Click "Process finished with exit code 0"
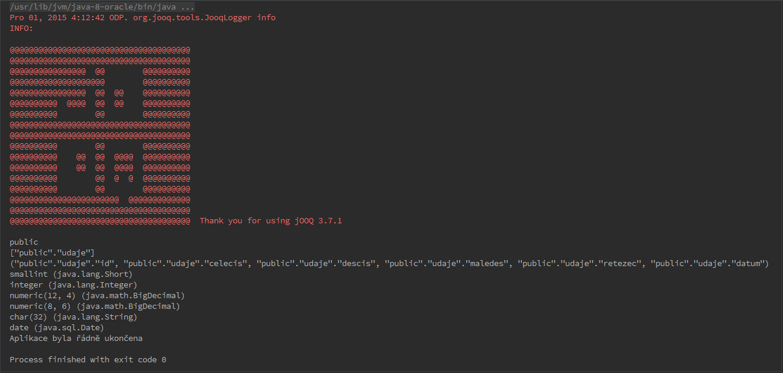This screenshot has height=373, width=783. (x=88, y=360)
